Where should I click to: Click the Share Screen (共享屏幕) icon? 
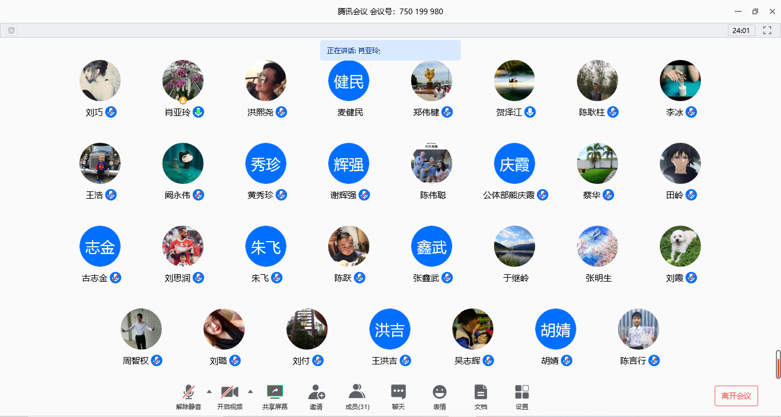(275, 392)
